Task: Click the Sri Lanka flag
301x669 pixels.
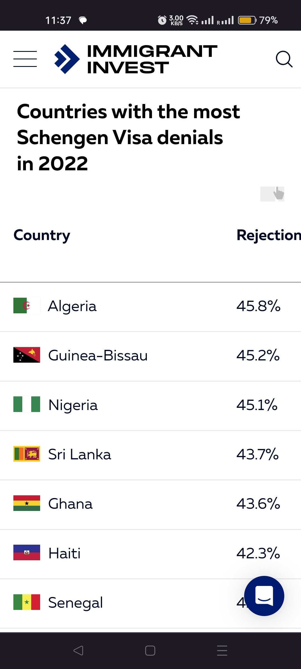Action: 27,454
